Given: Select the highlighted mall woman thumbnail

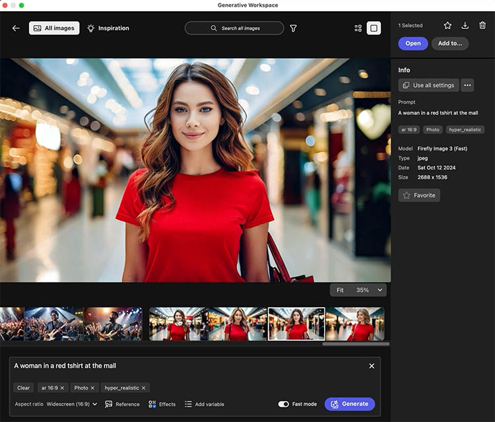Looking at the screenshot, I should (x=296, y=324).
